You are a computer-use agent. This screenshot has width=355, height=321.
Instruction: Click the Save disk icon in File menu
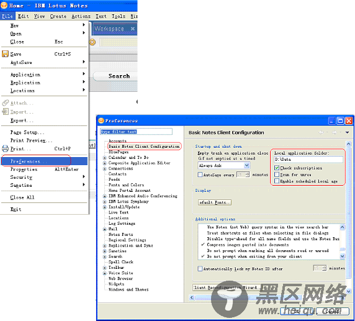[x=5, y=54]
